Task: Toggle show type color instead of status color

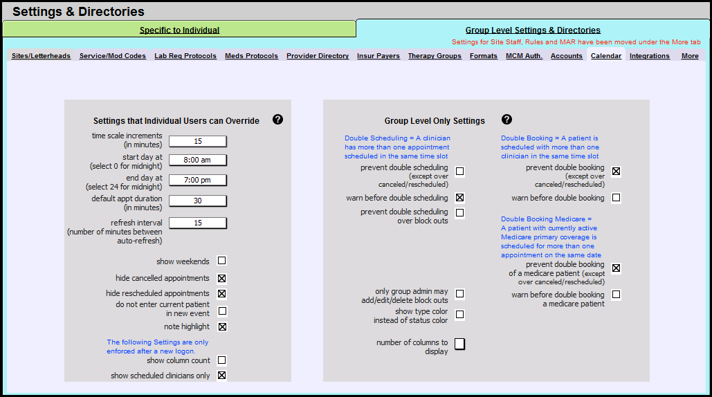Action: click(x=459, y=315)
